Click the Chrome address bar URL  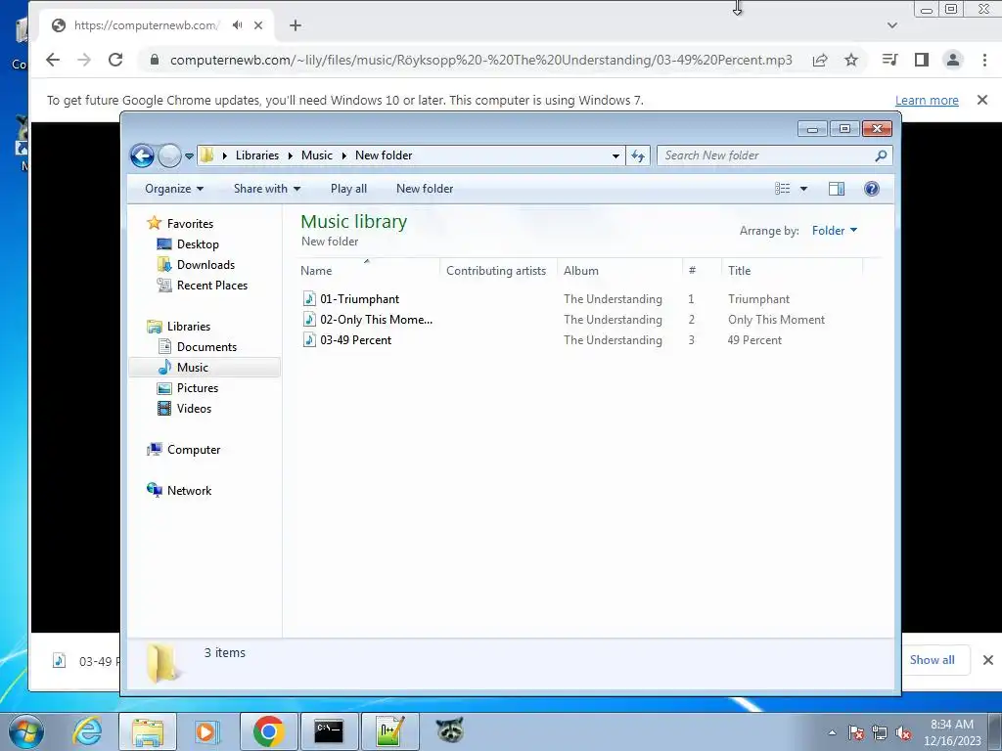(x=480, y=60)
